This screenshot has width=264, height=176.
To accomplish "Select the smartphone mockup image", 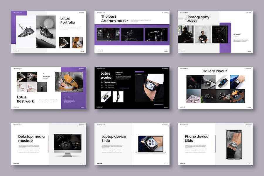I will click(x=234, y=144).
